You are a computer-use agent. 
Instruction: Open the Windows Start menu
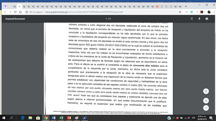4,118
